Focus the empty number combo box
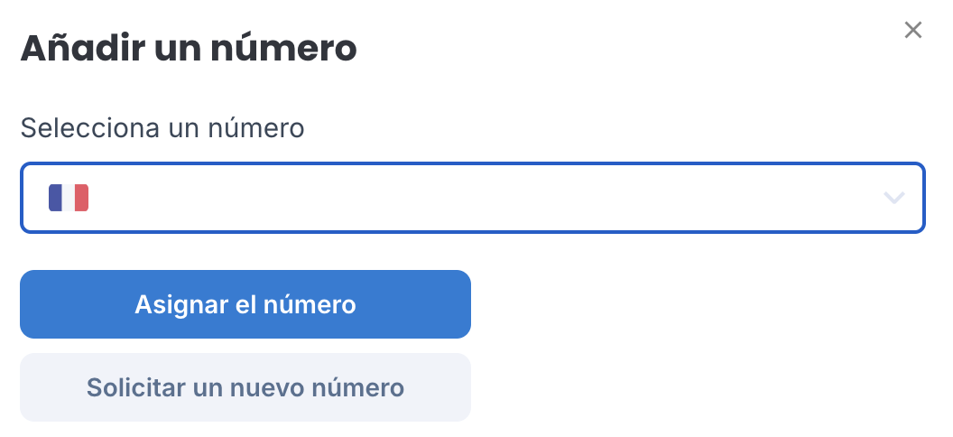This screenshot has height=437, width=953. (472, 198)
